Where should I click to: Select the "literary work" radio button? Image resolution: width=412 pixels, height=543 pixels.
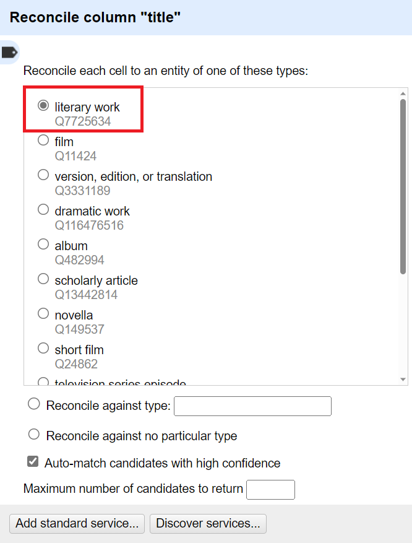tap(43, 106)
